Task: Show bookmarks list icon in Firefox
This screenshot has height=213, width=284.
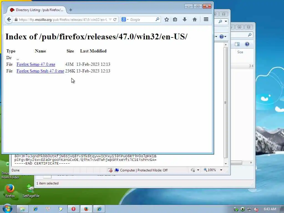Action: coord(175,20)
